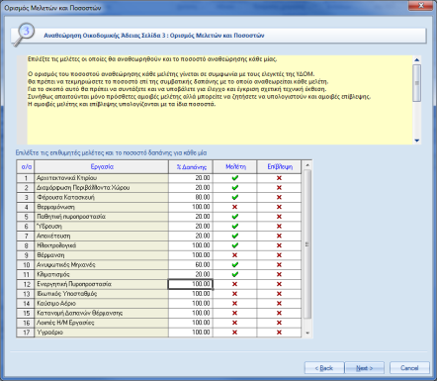Toggle Μελέτη checkmark for Φέρουσα Κατασκευή
This screenshot has width=437, height=381.
tap(234, 197)
